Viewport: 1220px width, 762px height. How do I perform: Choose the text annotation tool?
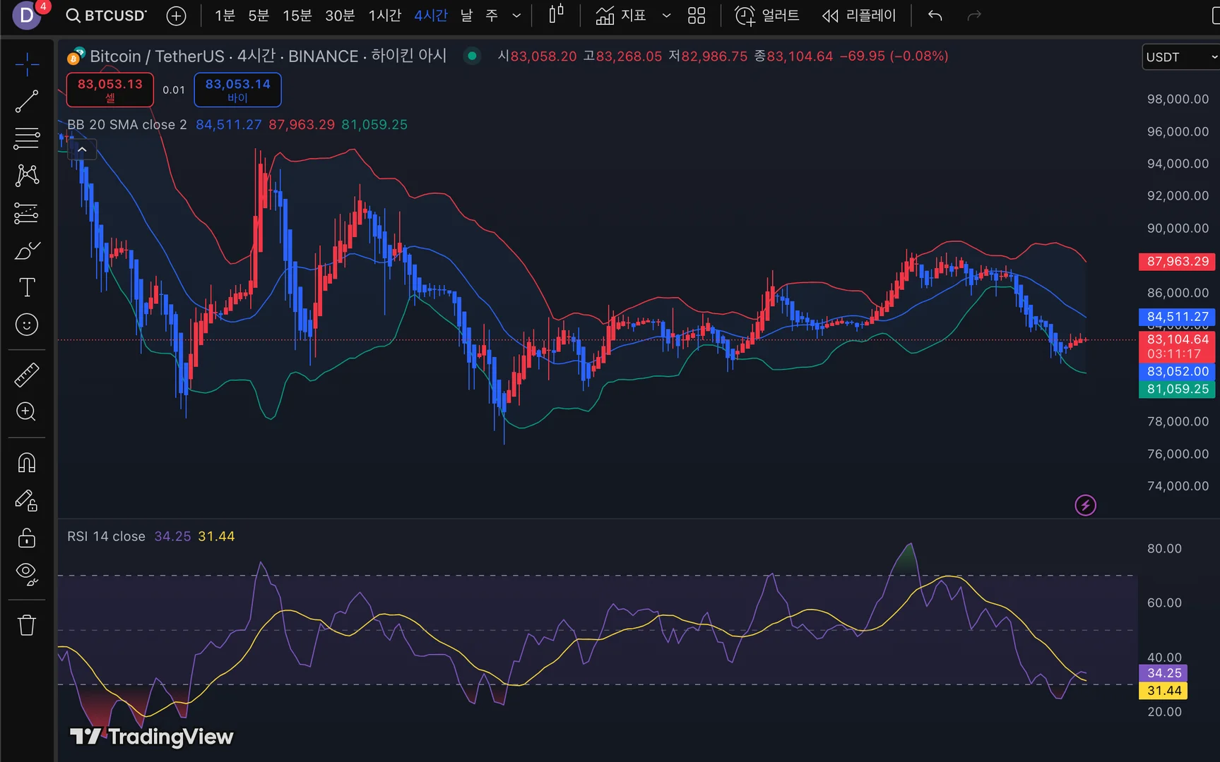[x=27, y=287]
